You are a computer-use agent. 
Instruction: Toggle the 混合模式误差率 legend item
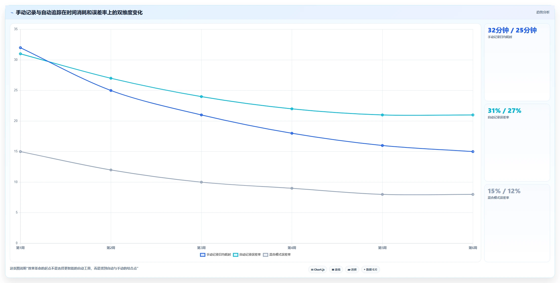277,255
